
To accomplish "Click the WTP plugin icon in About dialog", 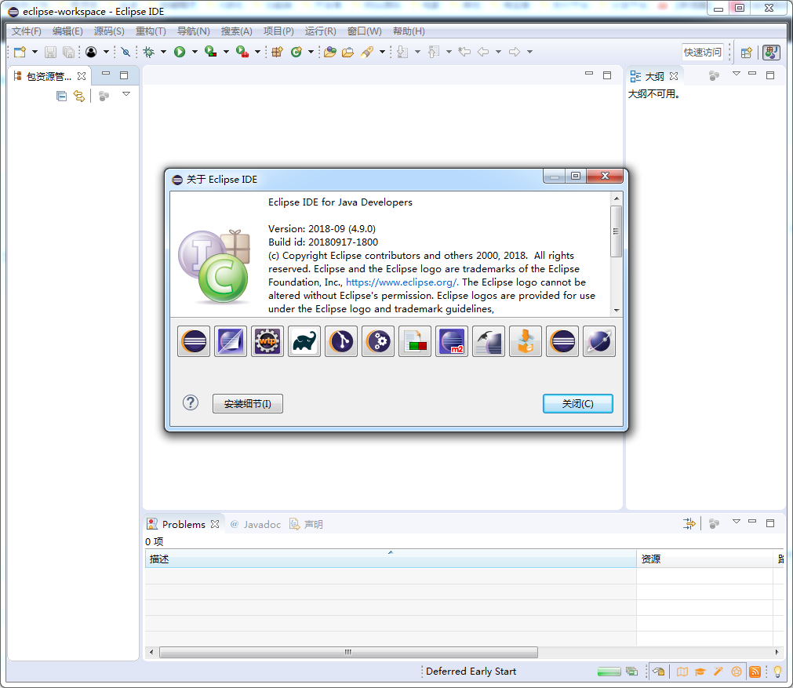I will [267, 341].
